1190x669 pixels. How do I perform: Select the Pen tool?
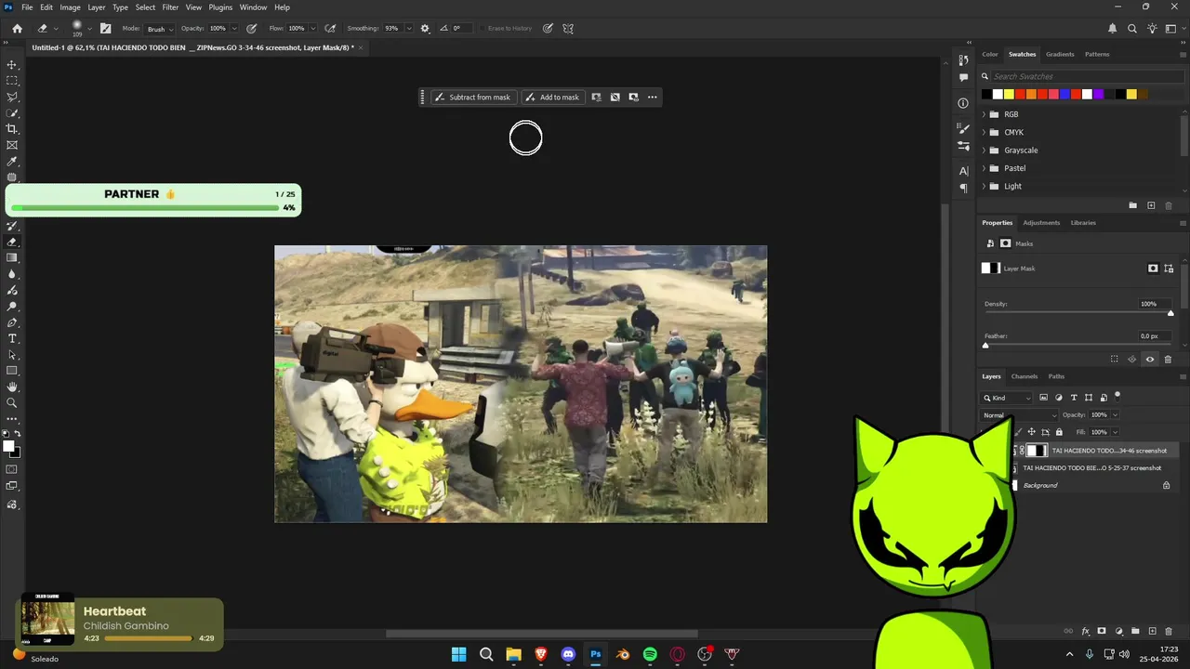coord(12,322)
